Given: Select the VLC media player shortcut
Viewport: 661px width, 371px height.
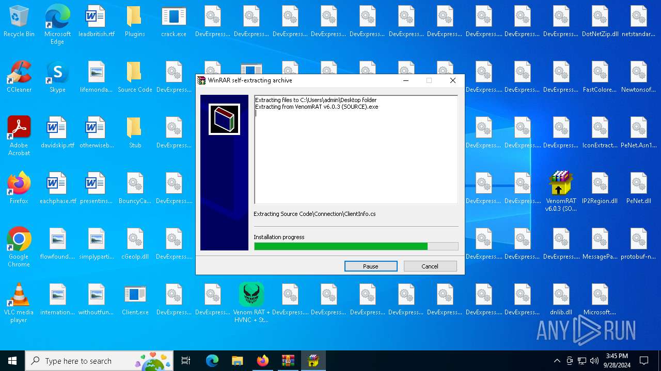Looking at the screenshot, I should [x=19, y=303].
